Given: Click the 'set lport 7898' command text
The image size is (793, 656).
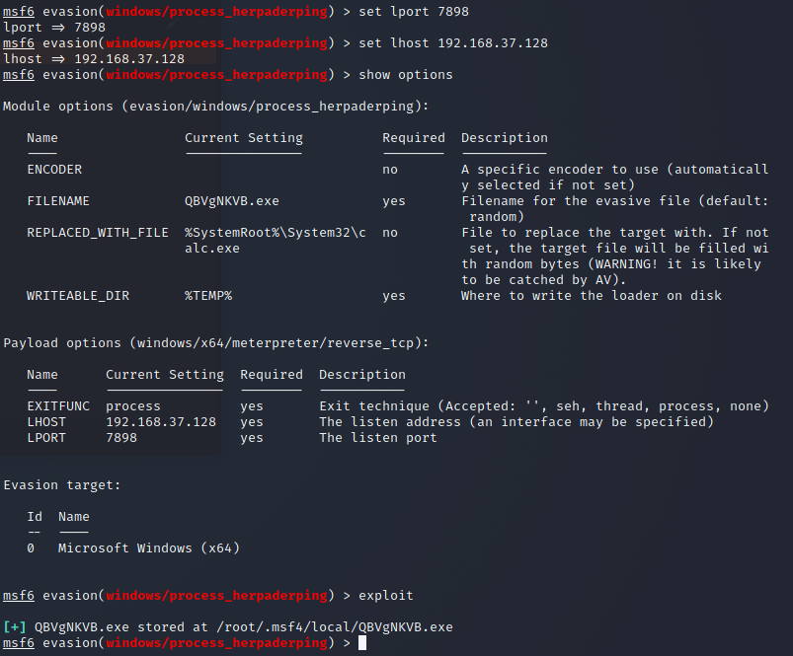Looking at the screenshot, I should coord(413,12).
